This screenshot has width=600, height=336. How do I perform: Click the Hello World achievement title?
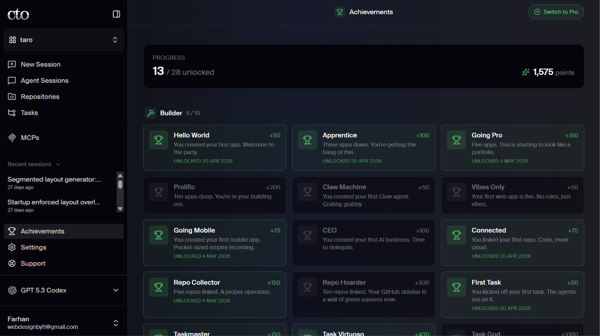191,135
